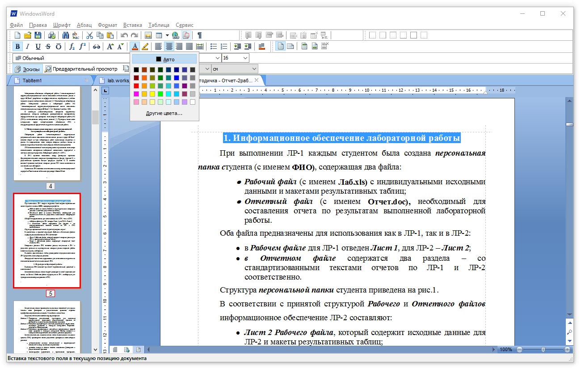Click the strikethrough S icon
The image size is (581, 369).
(x=48, y=47)
